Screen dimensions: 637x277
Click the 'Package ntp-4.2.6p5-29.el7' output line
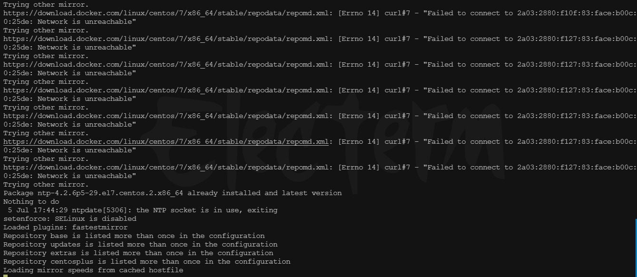[x=173, y=193]
